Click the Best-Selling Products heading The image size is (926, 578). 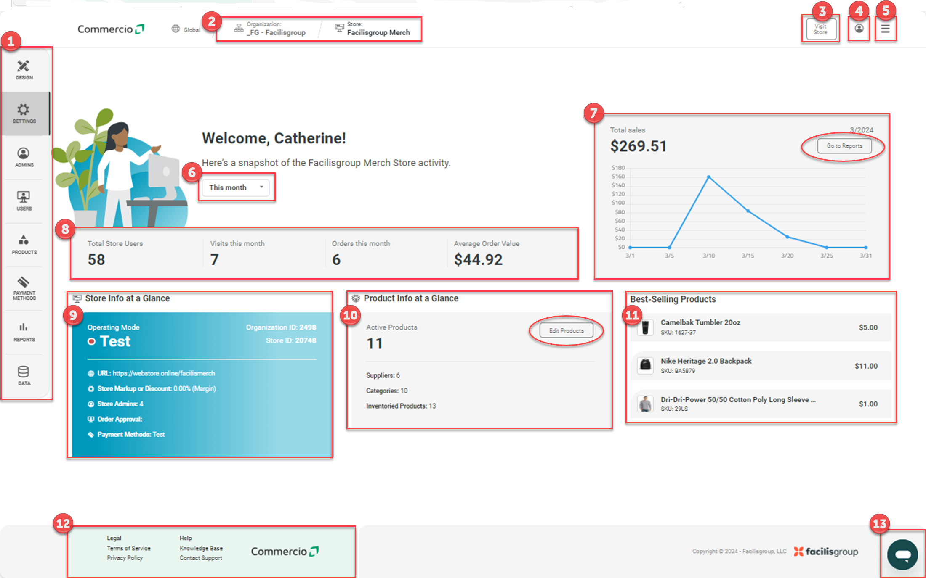coord(673,299)
